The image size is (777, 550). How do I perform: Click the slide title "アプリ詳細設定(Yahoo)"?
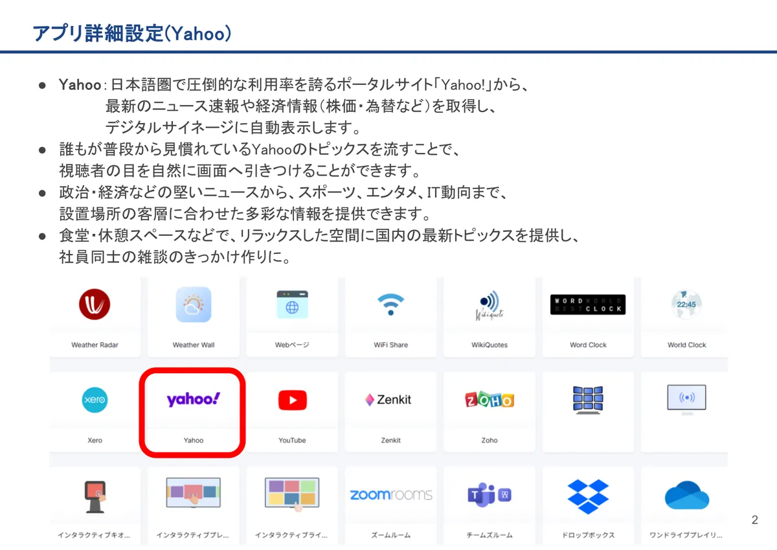pos(131,33)
